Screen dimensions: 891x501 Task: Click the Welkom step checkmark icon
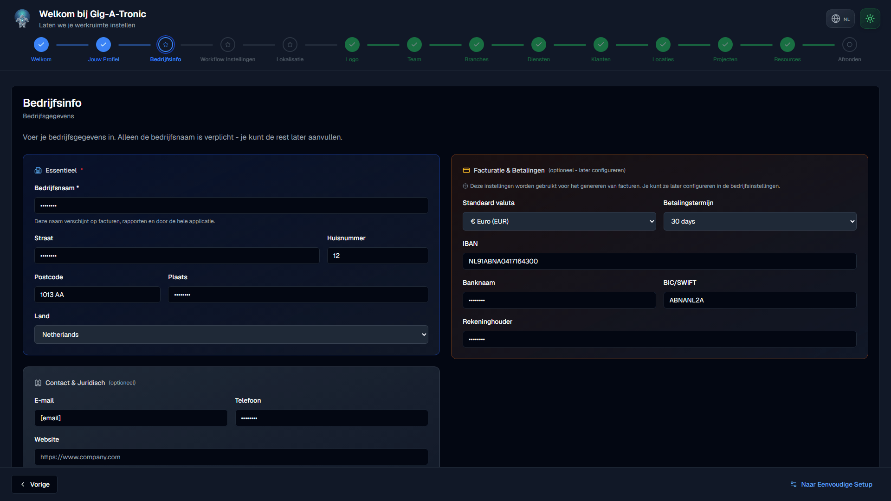point(41,45)
